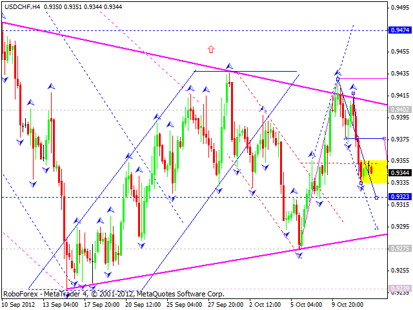Viewport: 413px width, 310px height.
Task: Click the 25 Sep 04:00 time label
Action: point(185,305)
